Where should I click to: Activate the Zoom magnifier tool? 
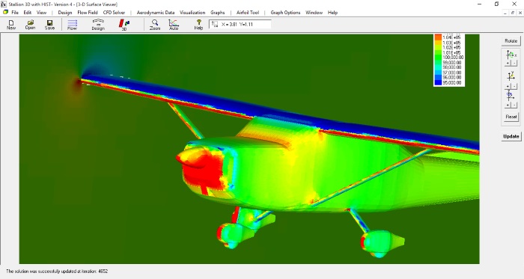pos(155,25)
